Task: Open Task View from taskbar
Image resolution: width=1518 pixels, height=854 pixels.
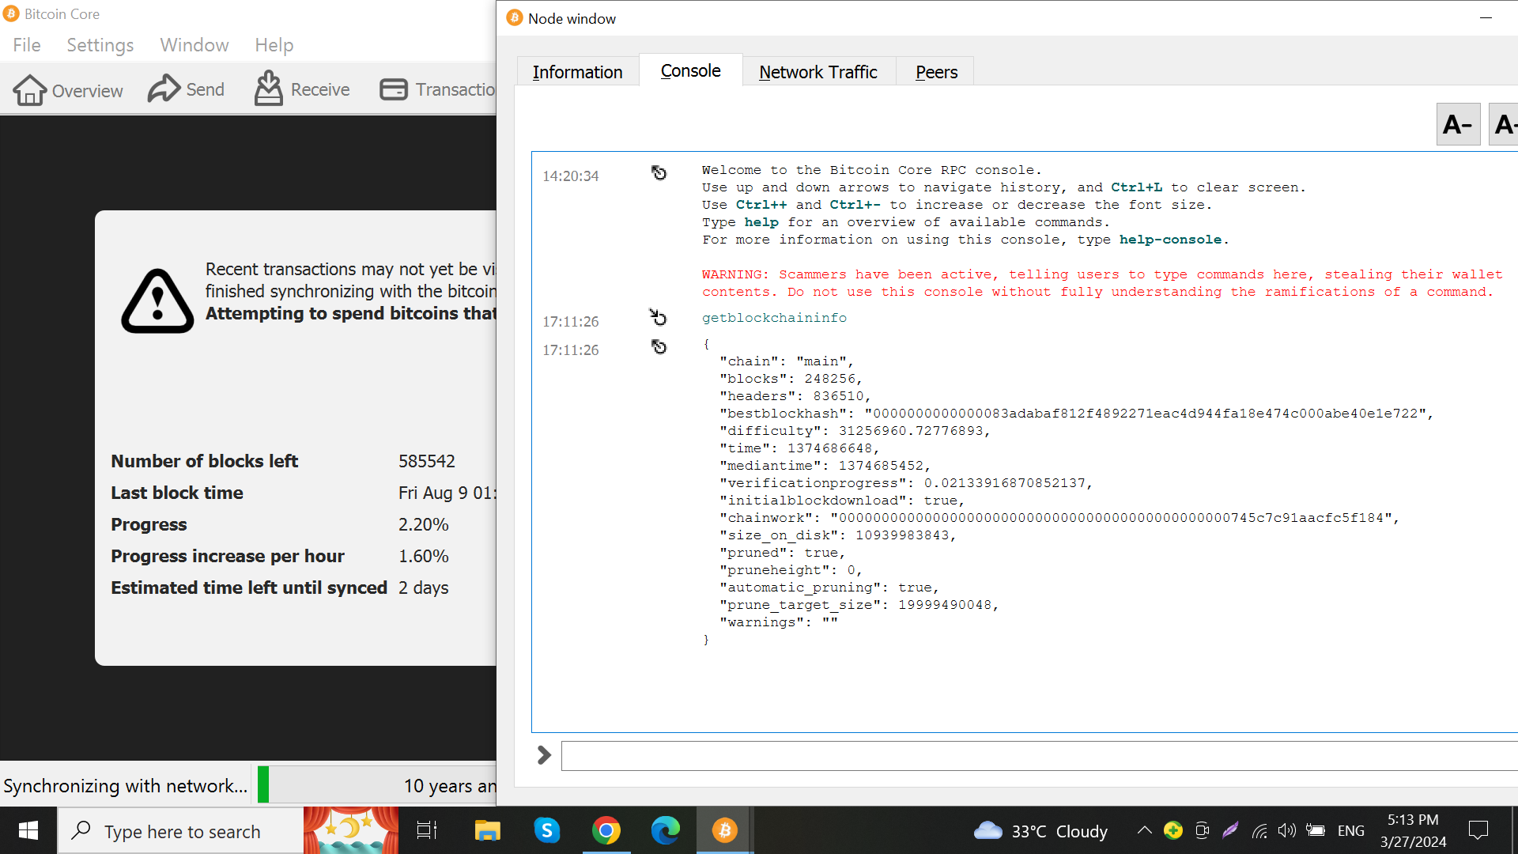Action: click(x=427, y=830)
